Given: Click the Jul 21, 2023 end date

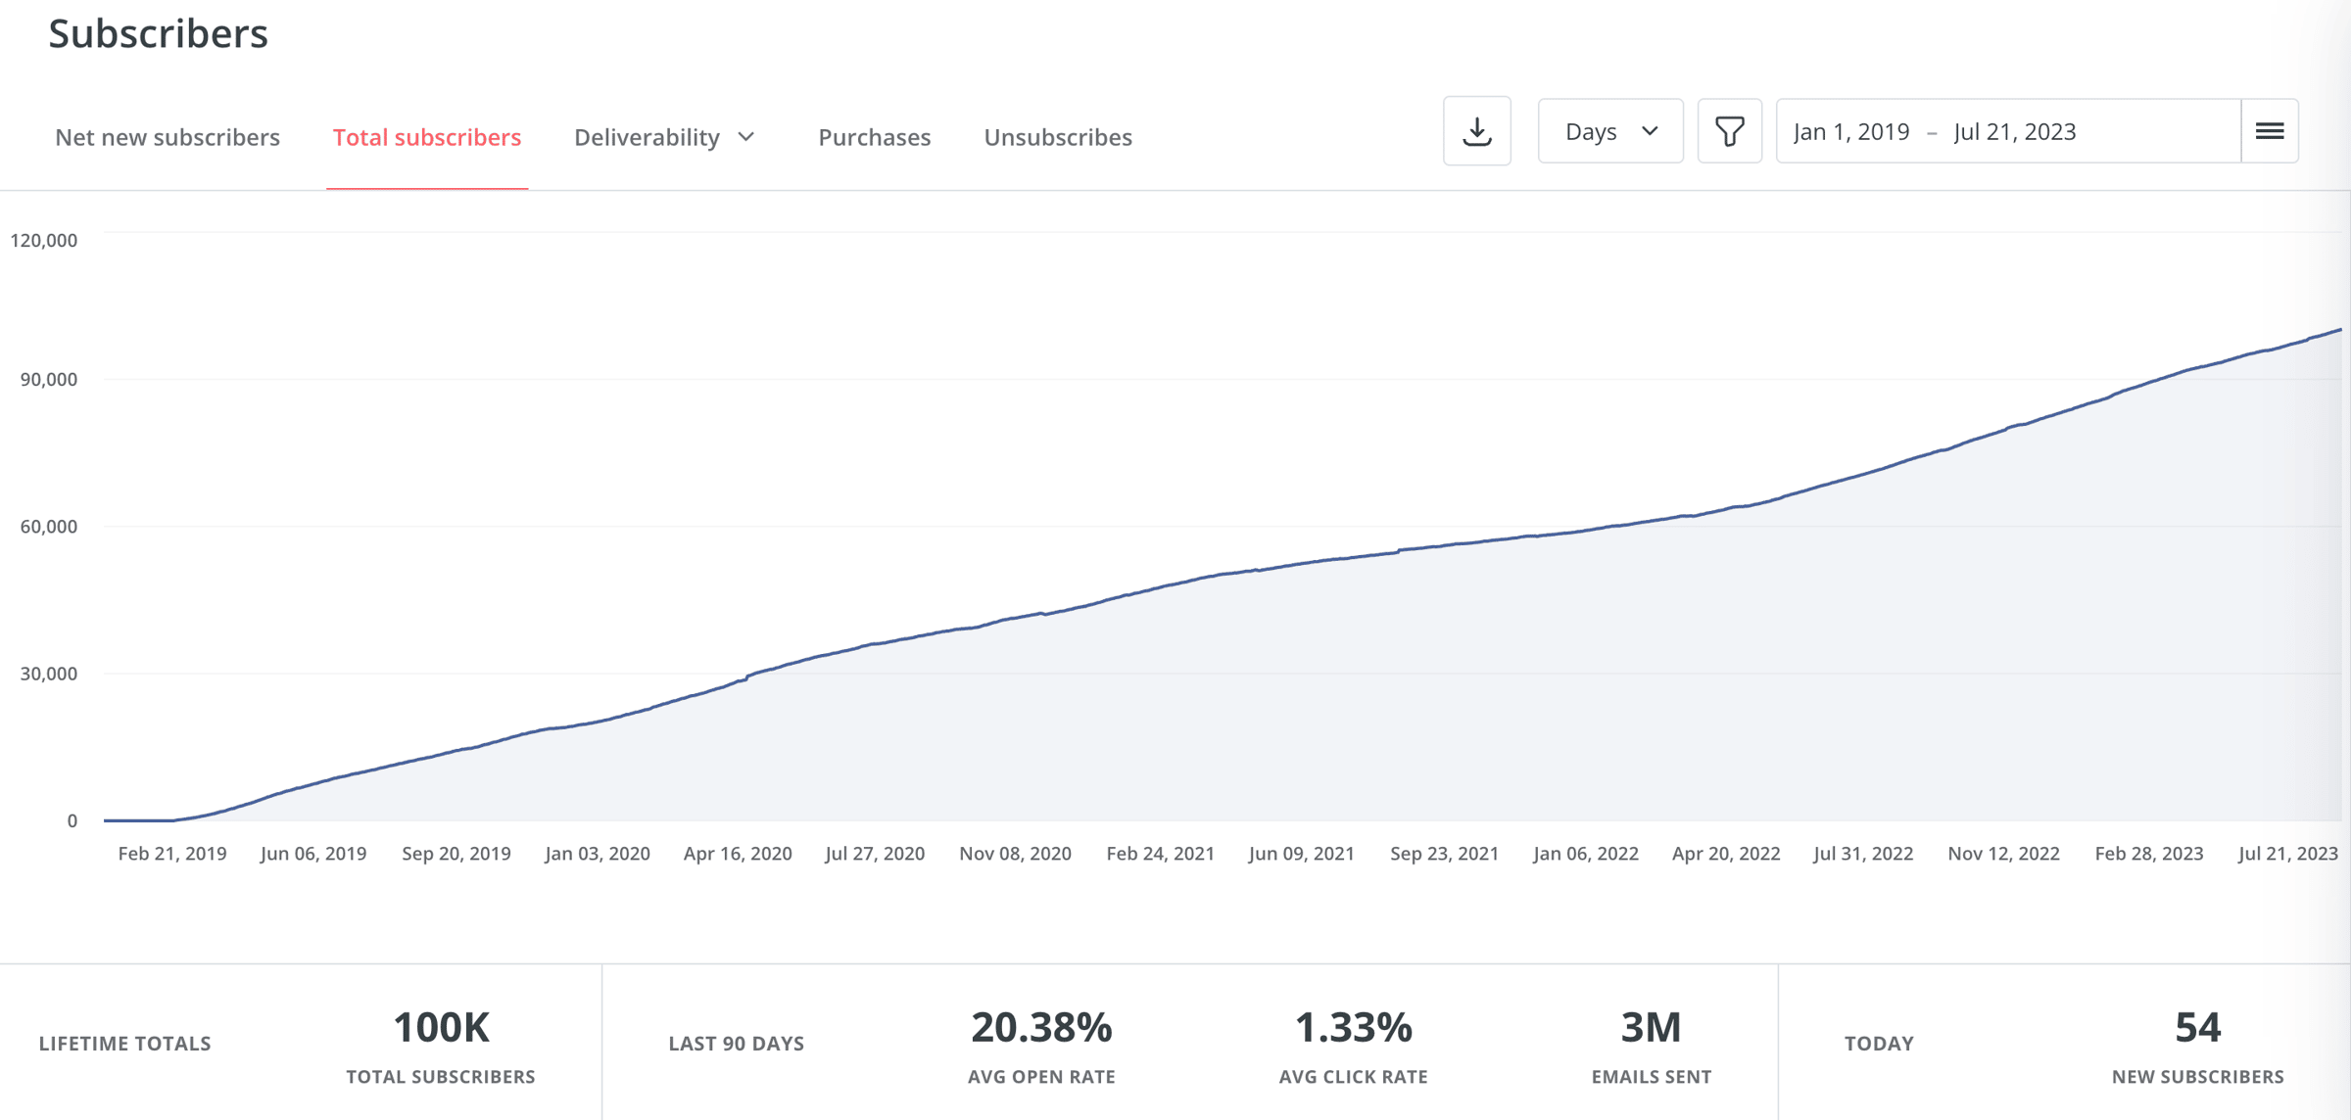Looking at the screenshot, I should click(x=2014, y=131).
